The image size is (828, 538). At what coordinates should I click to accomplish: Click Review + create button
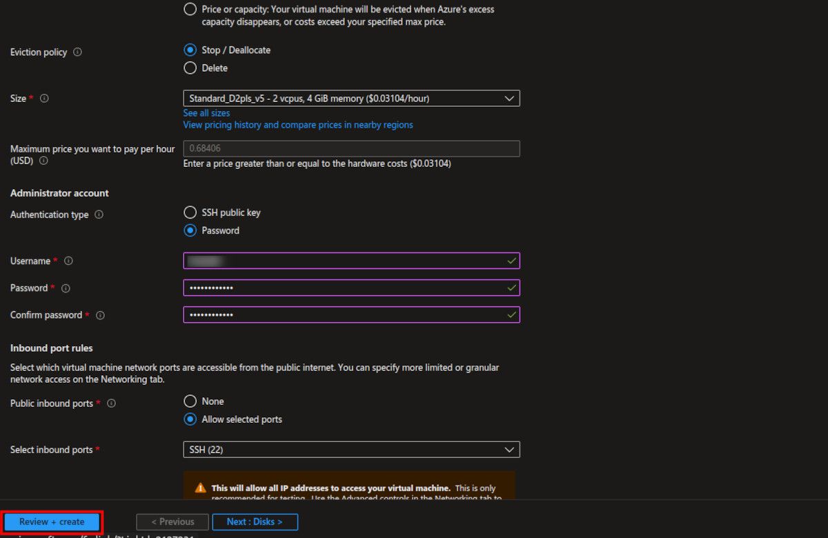52,522
